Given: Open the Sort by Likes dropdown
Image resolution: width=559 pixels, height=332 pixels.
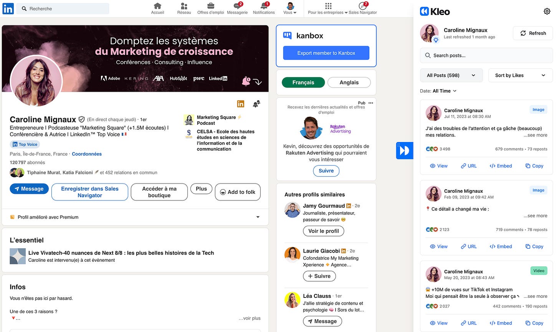Looking at the screenshot, I should coord(520,75).
